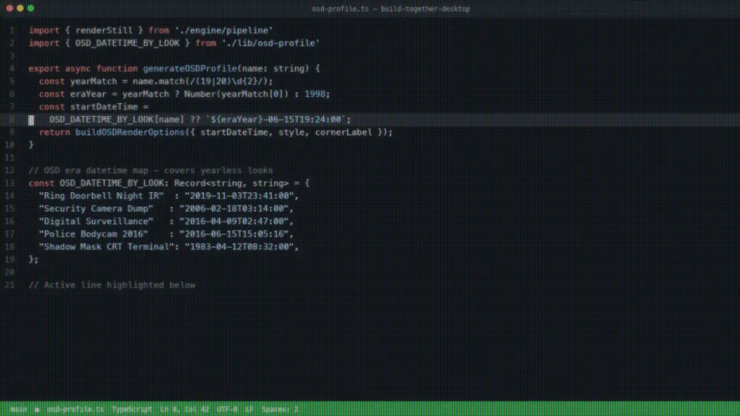Click Record<string, string> type annotation
Image resolution: width=740 pixels, height=416 pixels.
[x=231, y=183]
